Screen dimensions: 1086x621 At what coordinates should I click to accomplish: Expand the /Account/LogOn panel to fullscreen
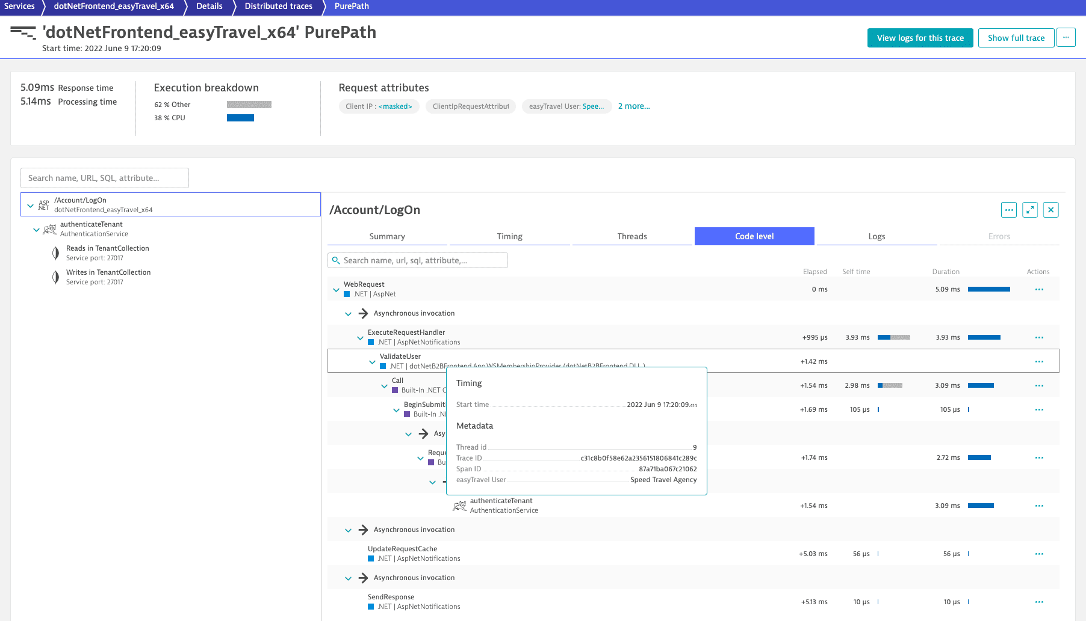tap(1030, 210)
